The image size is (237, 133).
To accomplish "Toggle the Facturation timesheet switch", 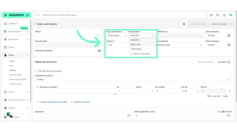I will (99, 51).
